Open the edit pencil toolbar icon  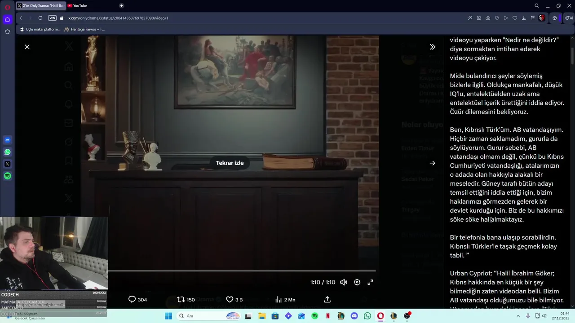(x=479, y=18)
